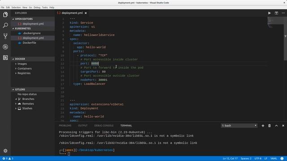Open the Explorer view in activity bar
This screenshot has width=287, height=161.
[x=5, y=15]
